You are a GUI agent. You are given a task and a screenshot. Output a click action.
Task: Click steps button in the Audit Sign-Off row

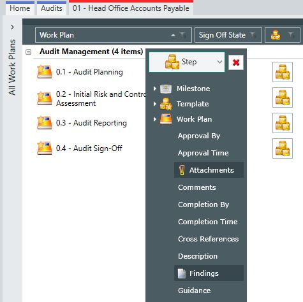click(283, 148)
